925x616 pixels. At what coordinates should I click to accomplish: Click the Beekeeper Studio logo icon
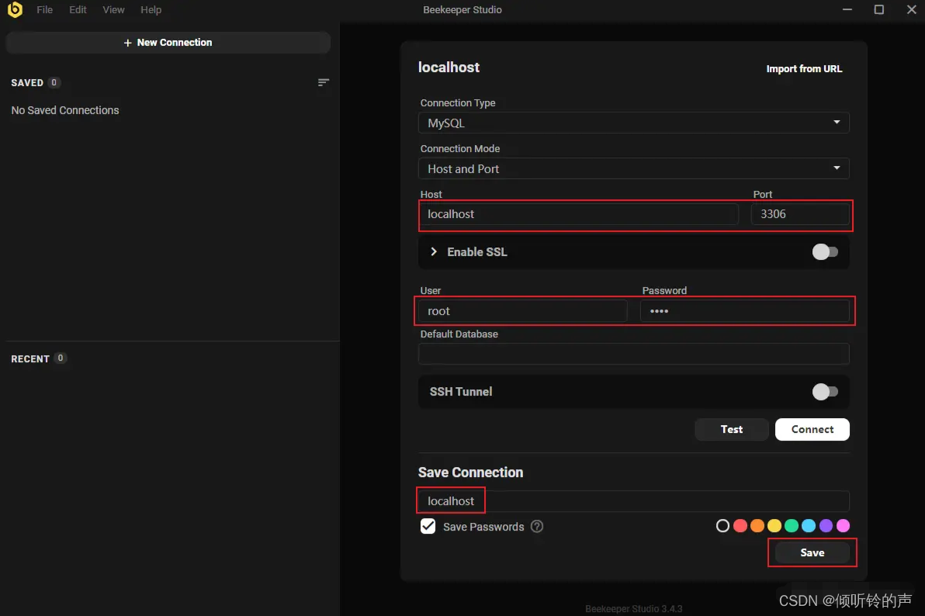[16, 9]
